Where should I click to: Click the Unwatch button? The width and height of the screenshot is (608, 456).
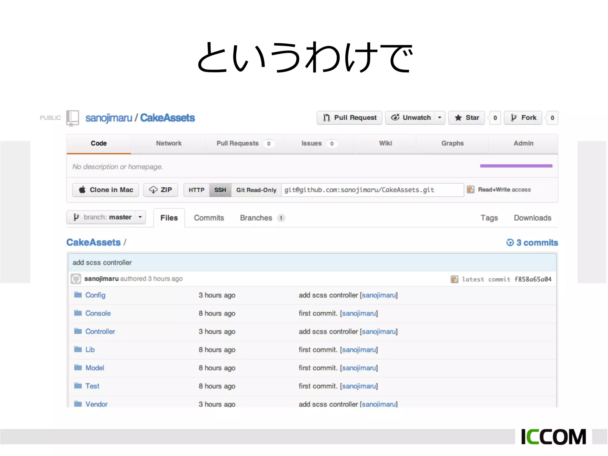click(x=410, y=118)
